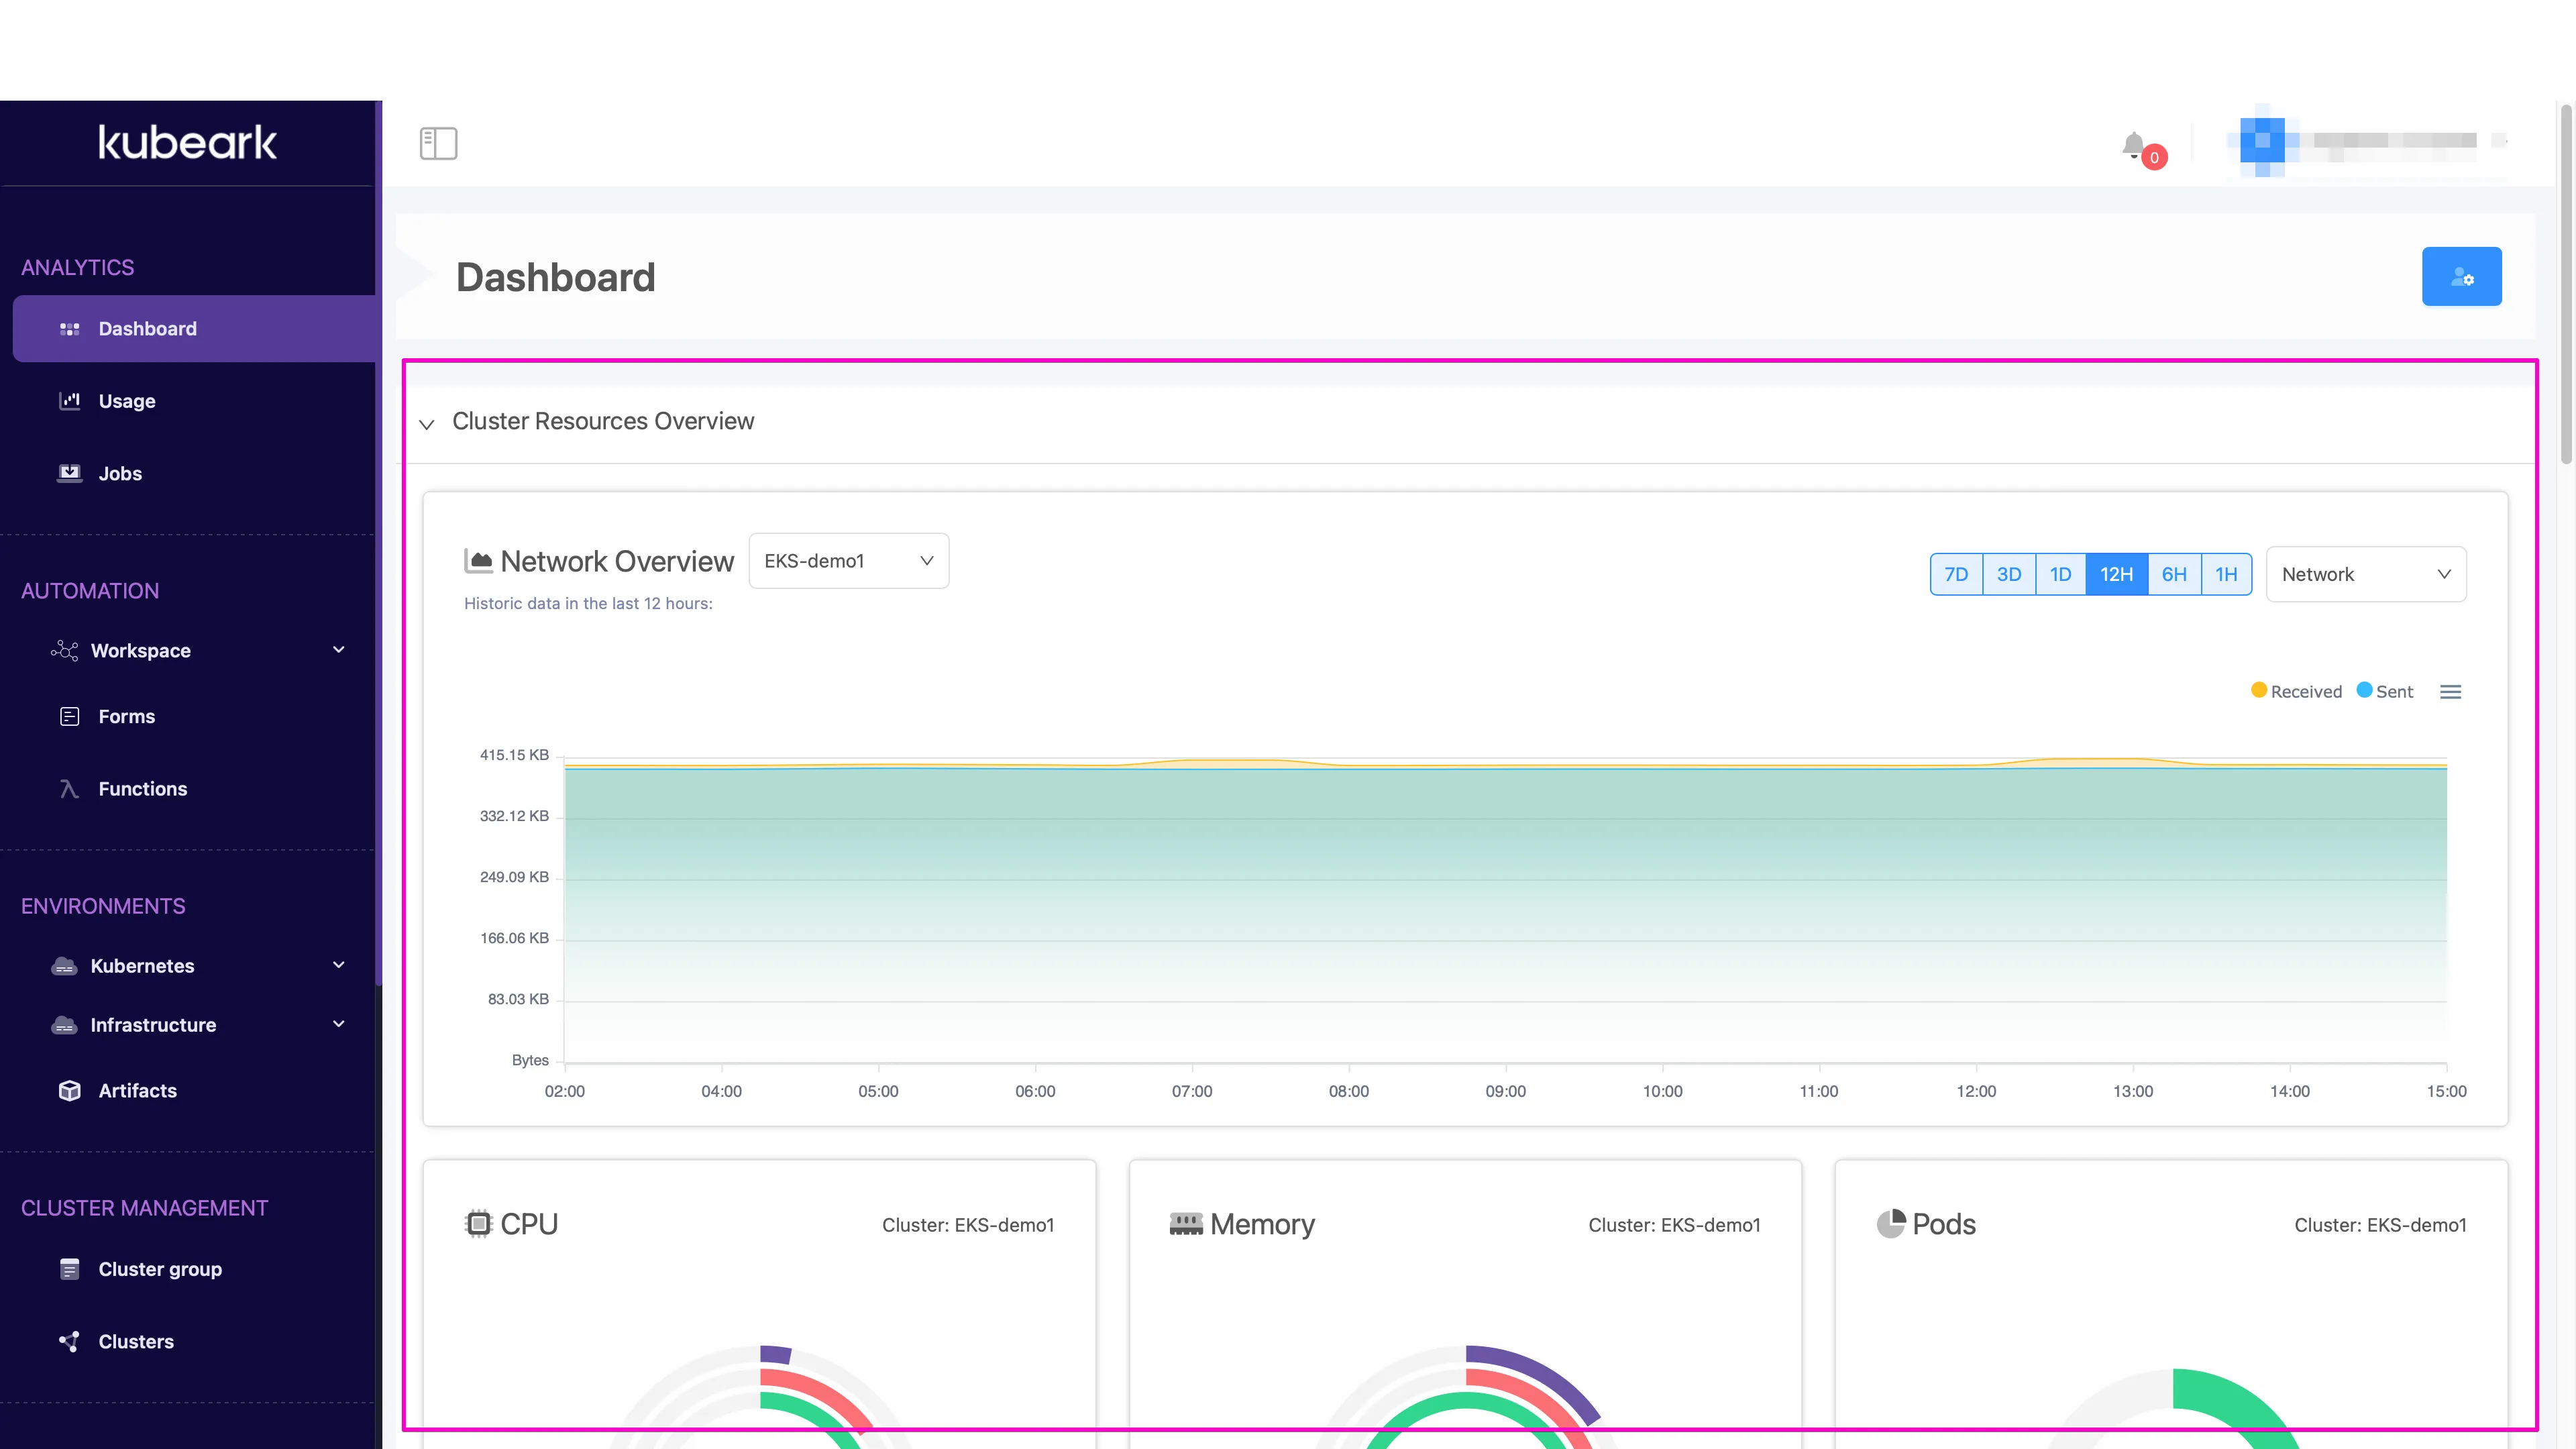Click the Cluster Resources Overview heading
Screen dimensions: 2576x1449
coord(603,421)
